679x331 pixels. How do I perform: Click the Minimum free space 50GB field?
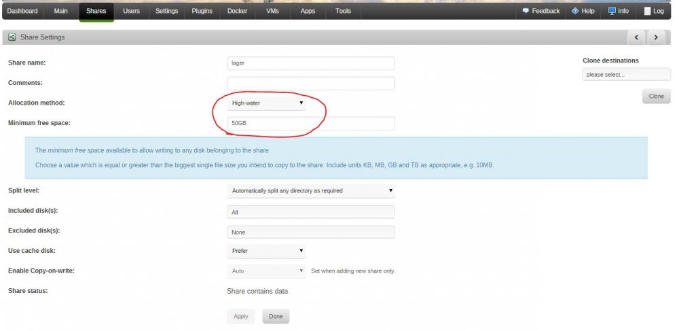(311, 123)
